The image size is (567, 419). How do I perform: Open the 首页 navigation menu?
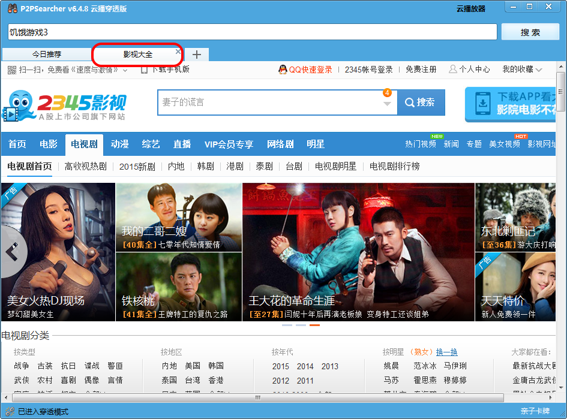click(17, 144)
